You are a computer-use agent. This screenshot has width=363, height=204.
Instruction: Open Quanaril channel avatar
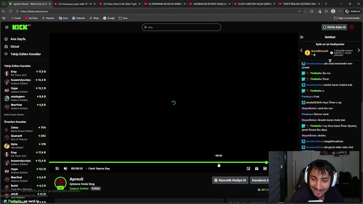click(7, 137)
